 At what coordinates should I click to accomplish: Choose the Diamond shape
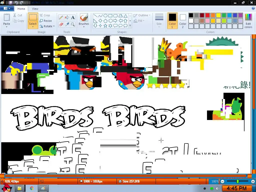coord(100,21)
